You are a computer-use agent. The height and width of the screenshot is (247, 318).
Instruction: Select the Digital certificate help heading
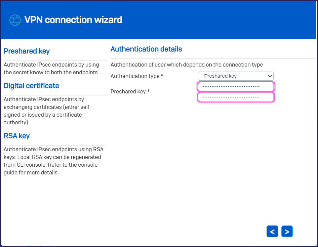pyautogui.click(x=31, y=86)
